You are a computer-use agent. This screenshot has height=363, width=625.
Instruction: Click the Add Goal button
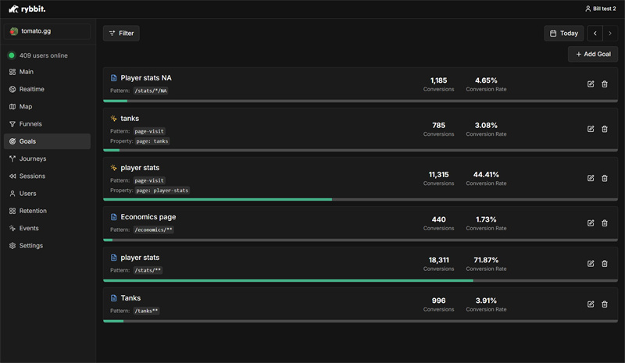(593, 55)
